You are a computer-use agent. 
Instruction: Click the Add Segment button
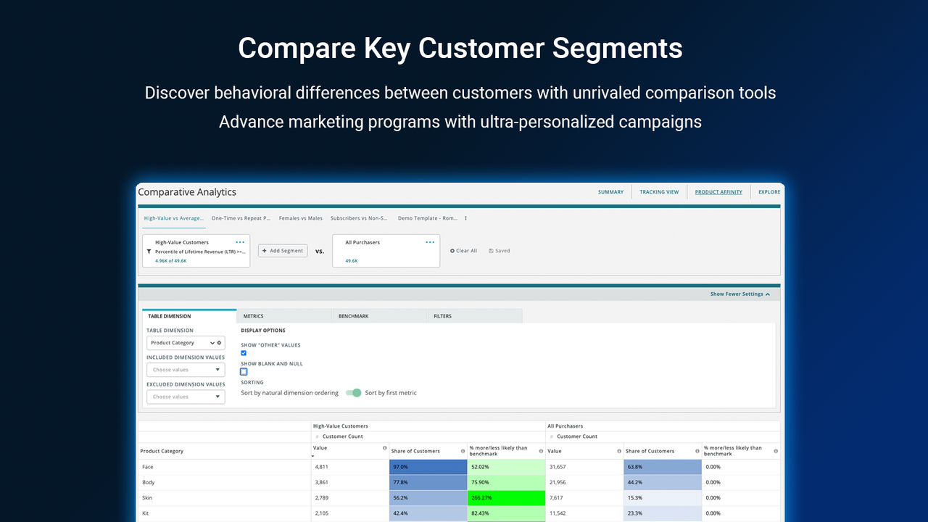tap(282, 250)
